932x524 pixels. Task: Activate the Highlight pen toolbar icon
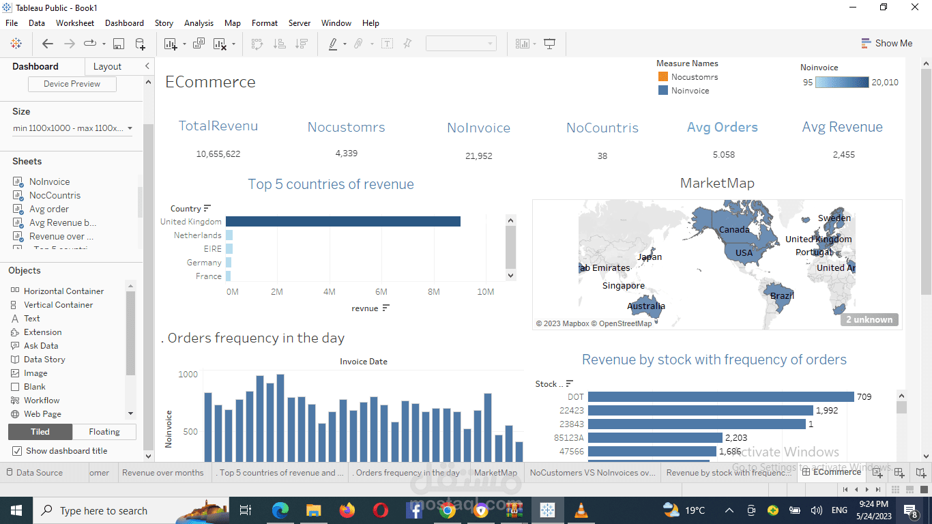[334, 43]
